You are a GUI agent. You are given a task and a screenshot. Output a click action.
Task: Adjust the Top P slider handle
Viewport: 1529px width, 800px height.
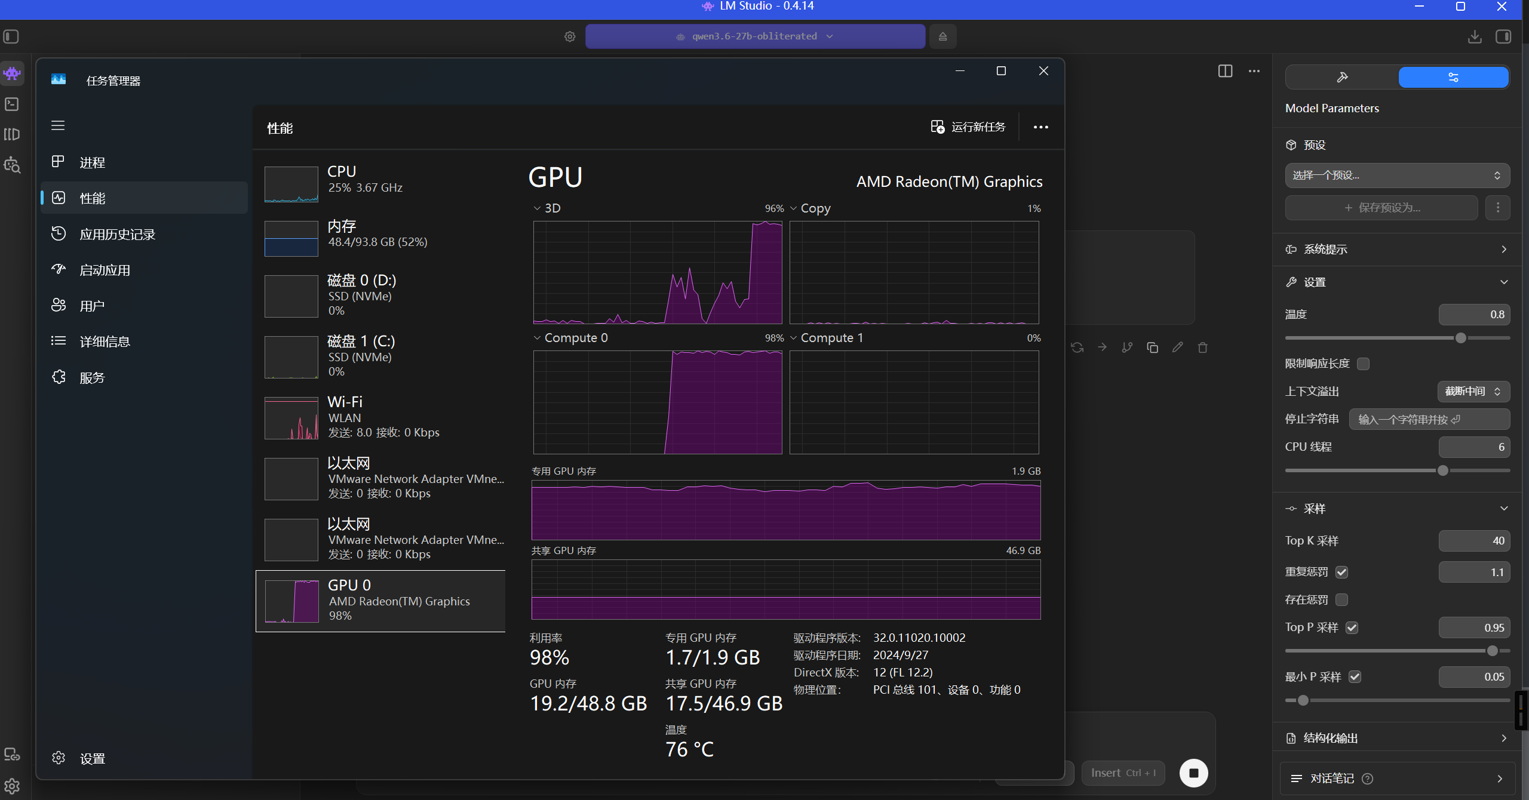1493,651
